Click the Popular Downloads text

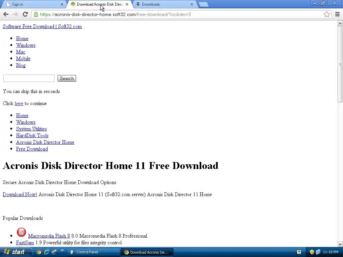coord(23,218)
